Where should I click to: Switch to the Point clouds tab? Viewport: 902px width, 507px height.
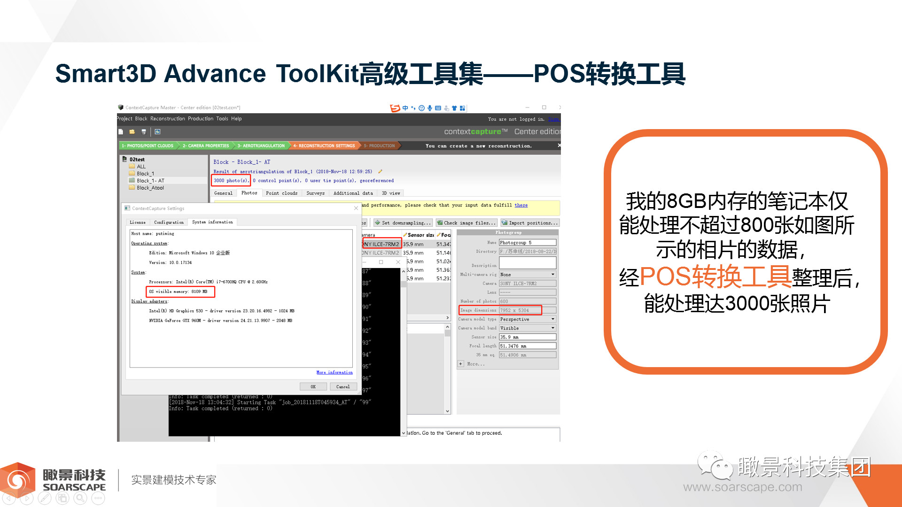(x=281, y=193)
